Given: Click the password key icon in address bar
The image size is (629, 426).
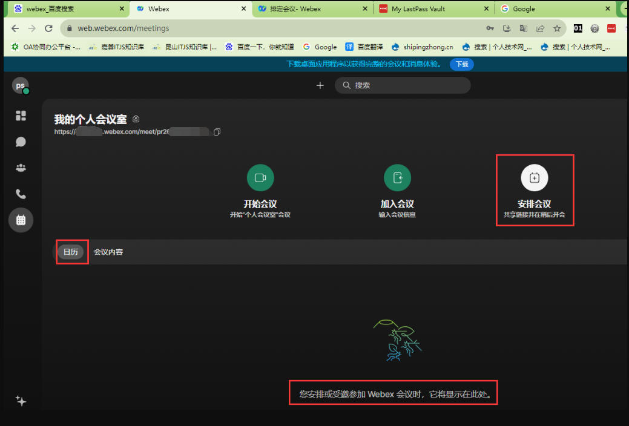Looking at the screenshot, I should (x=490, y=28).
